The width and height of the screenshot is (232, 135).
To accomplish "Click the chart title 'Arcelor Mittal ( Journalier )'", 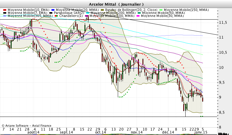I will pos(116,4).
